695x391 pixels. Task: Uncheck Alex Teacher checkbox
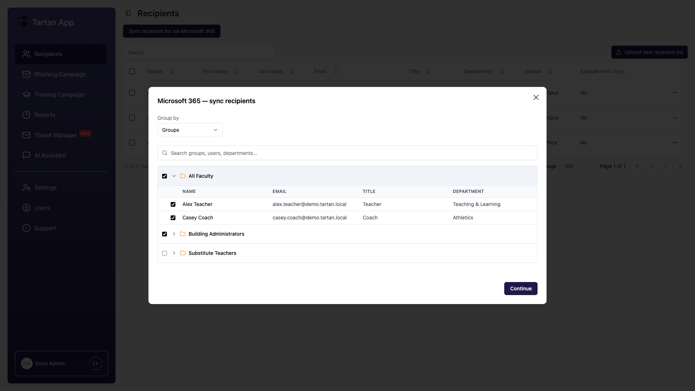pos(173,204)
